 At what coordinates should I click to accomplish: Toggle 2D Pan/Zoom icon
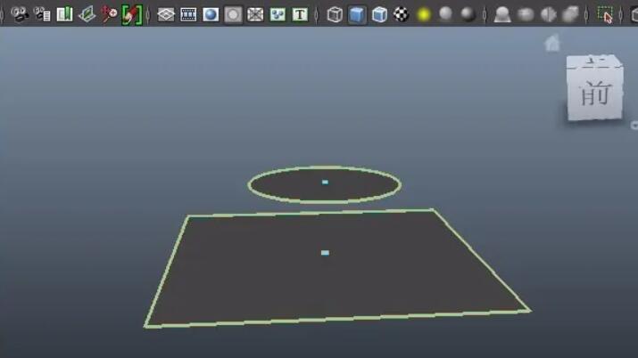point(109,14)
